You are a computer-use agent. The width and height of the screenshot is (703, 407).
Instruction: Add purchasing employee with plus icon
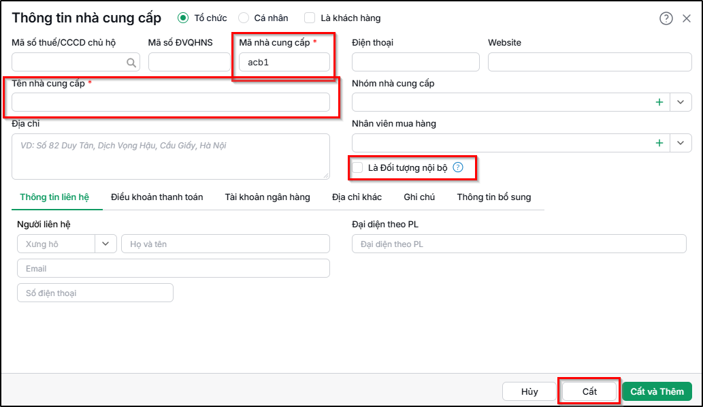point(659,143)
